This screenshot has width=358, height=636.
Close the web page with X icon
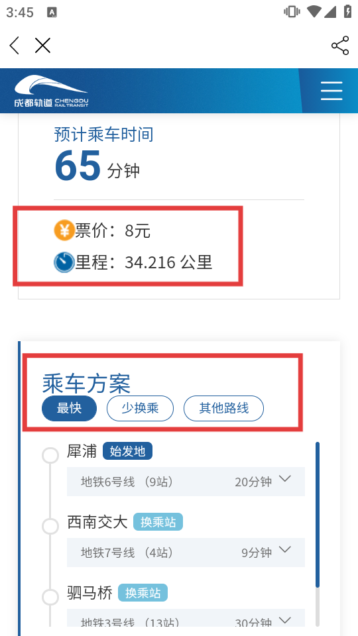point(42,46)
